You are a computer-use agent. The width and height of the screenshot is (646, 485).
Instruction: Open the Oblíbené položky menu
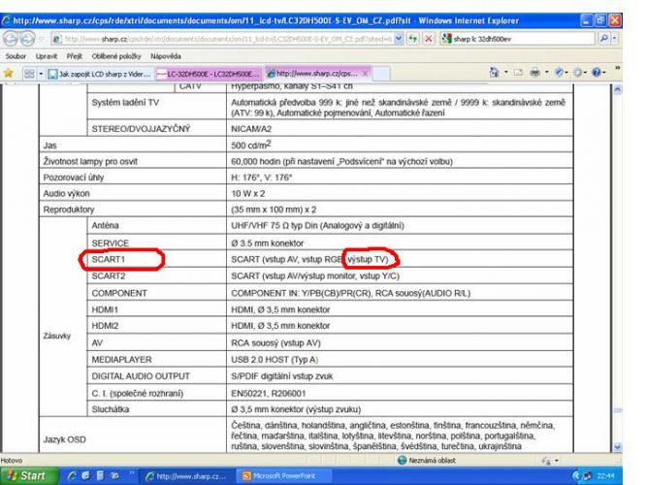[x=116, y=56]
